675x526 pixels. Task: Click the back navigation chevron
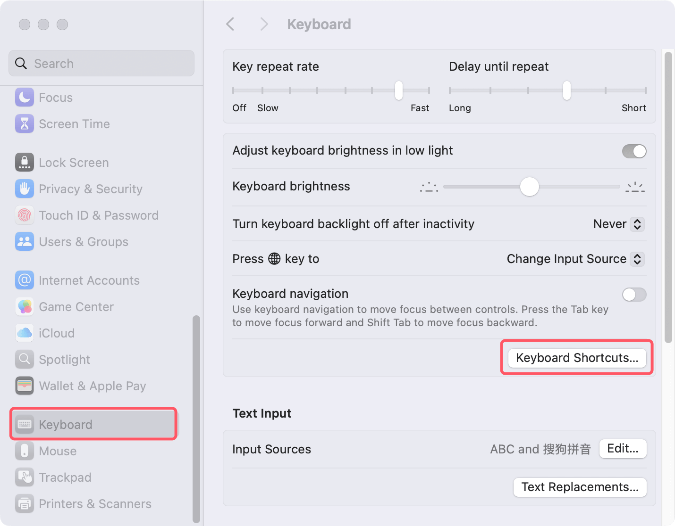[x=230, y=24]
